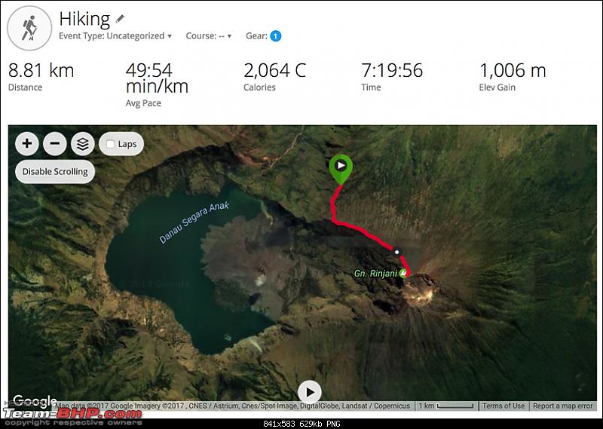Click the Gn. Rinjani summit marker
This screenshot has height=429, width=603.
tap(403, 273)
